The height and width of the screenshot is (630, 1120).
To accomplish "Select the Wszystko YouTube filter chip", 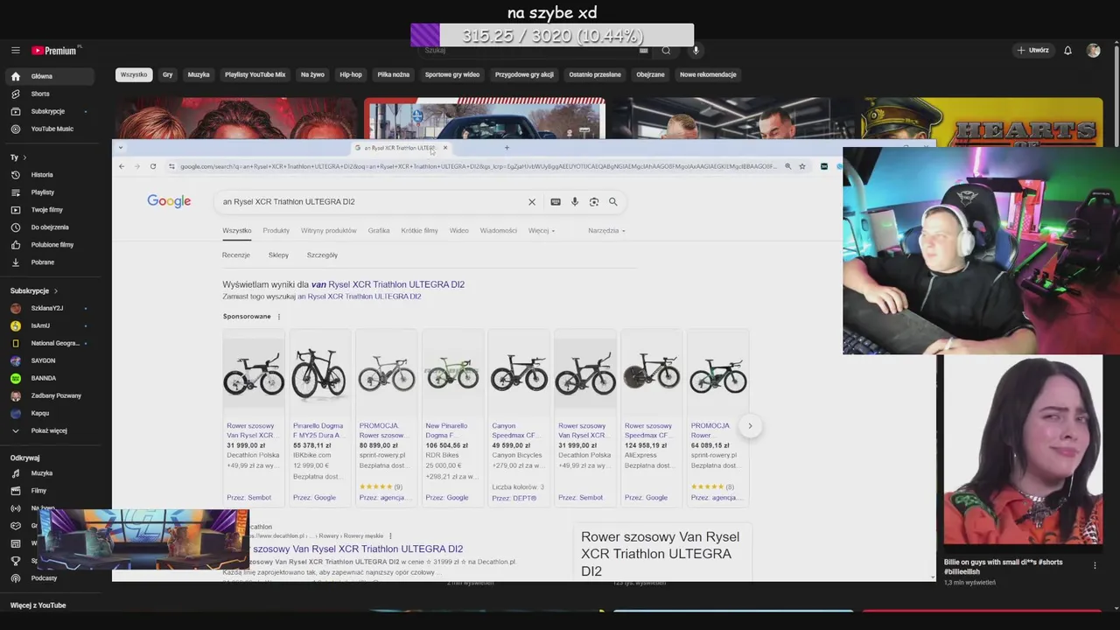I will pos(134,74).
